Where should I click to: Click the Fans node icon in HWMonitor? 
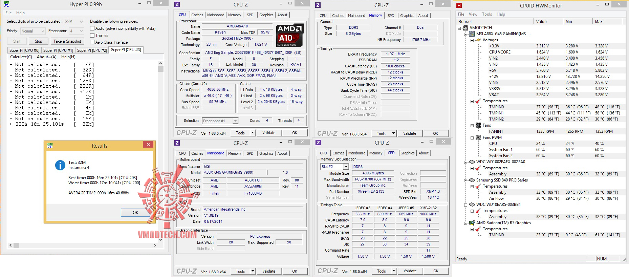(x=478, y=125)
